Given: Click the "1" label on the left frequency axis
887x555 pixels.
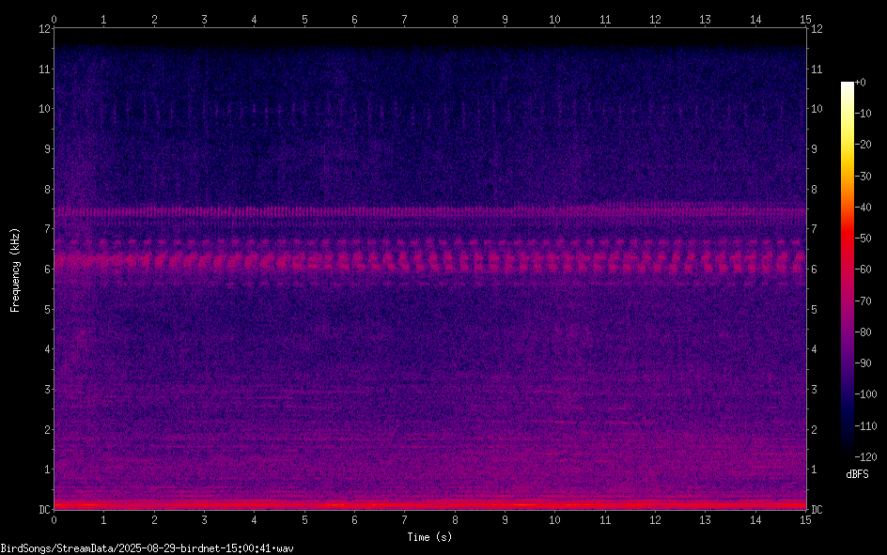Looking at the screenshot, I should point(48,470).
